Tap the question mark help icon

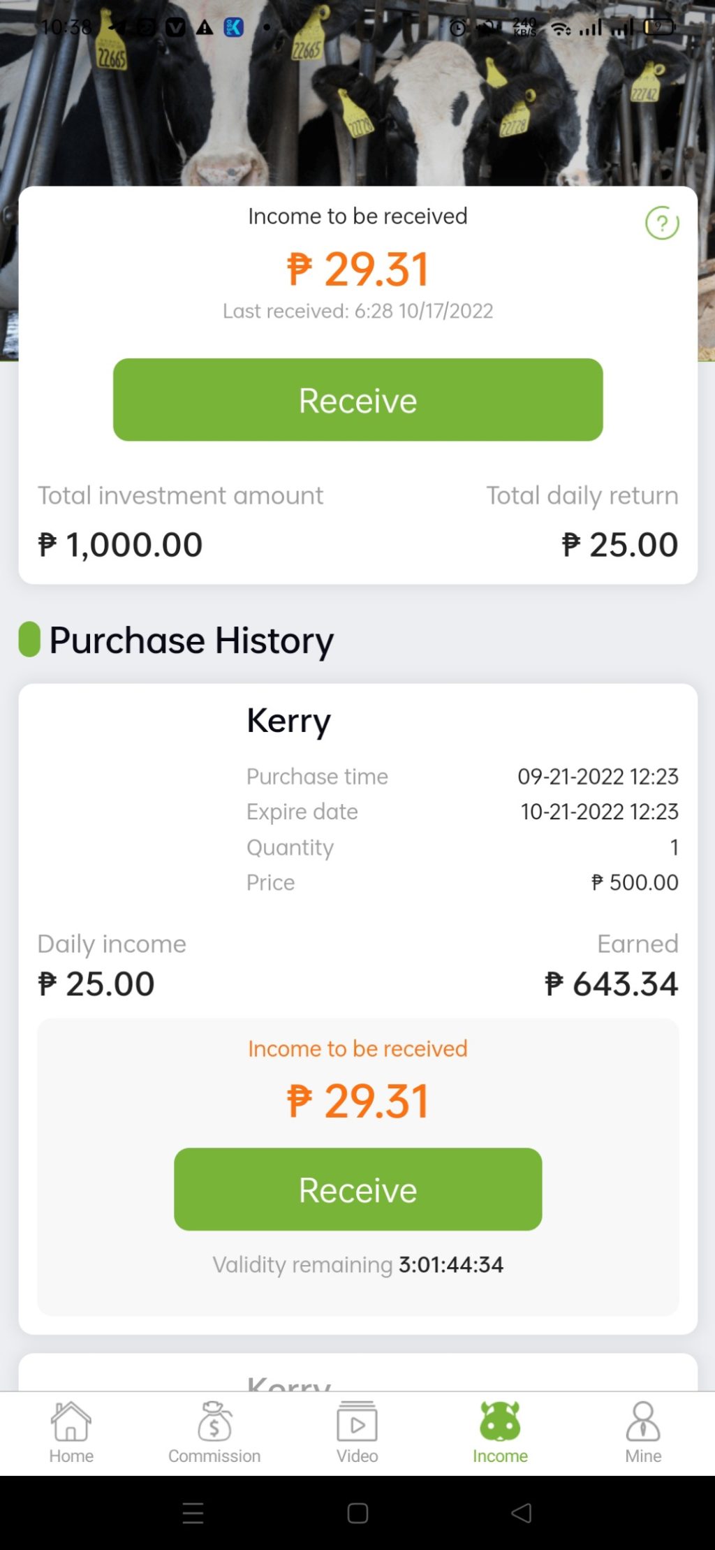click(661, 224)
